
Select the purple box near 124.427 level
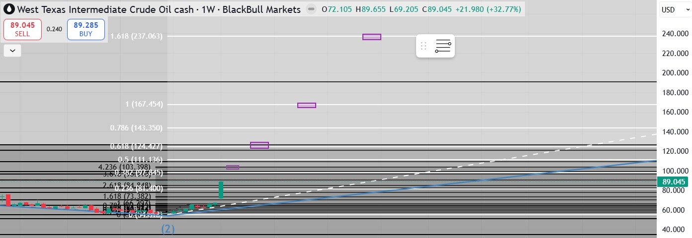(259, 145)
